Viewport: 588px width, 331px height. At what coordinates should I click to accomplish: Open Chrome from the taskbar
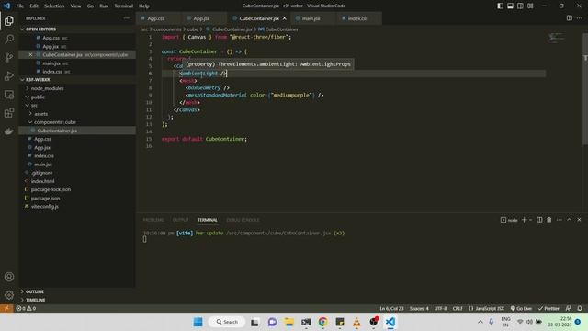click(322, 322)
